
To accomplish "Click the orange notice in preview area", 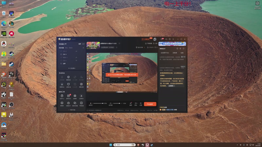I will click(x=122, y=75).
